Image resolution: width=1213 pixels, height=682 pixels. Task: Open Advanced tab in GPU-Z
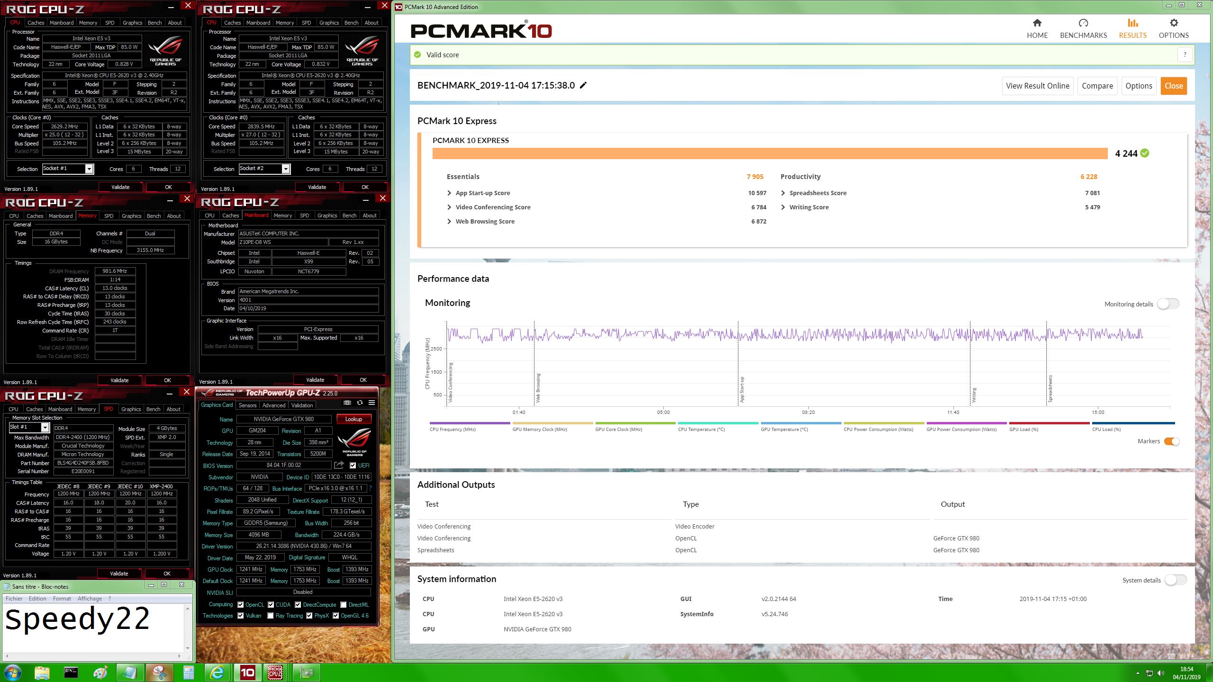[x=274, y=405]
